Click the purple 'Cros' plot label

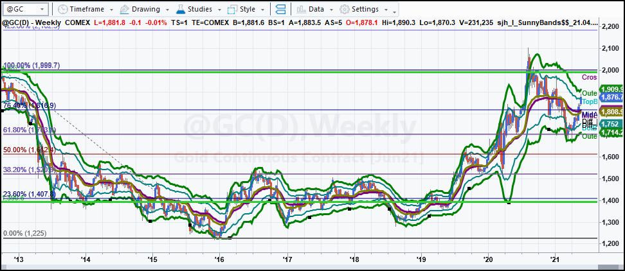[589, 77]
